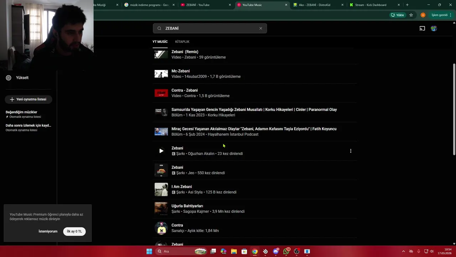Click the Yükle install app button
Image resolution: width=456 pixels, height=257 pixels.
(398, 15)
